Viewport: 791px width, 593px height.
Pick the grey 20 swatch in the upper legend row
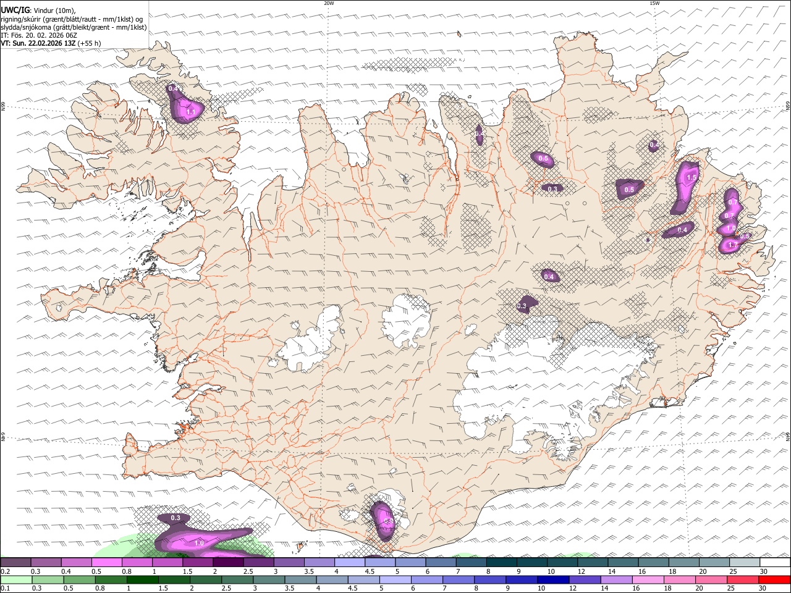tap(714, 562)
